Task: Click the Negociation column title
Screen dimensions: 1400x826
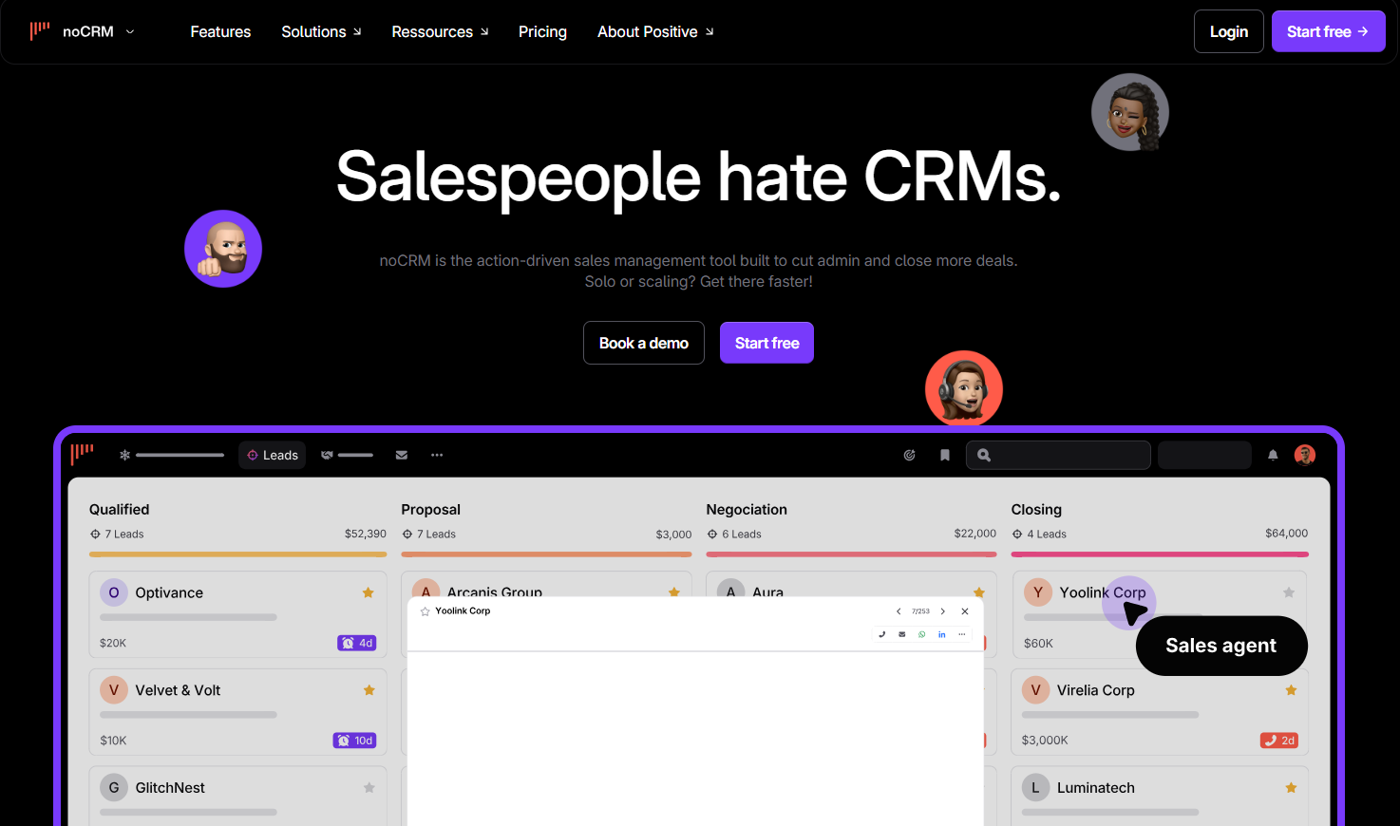Action: pos(747,510)
